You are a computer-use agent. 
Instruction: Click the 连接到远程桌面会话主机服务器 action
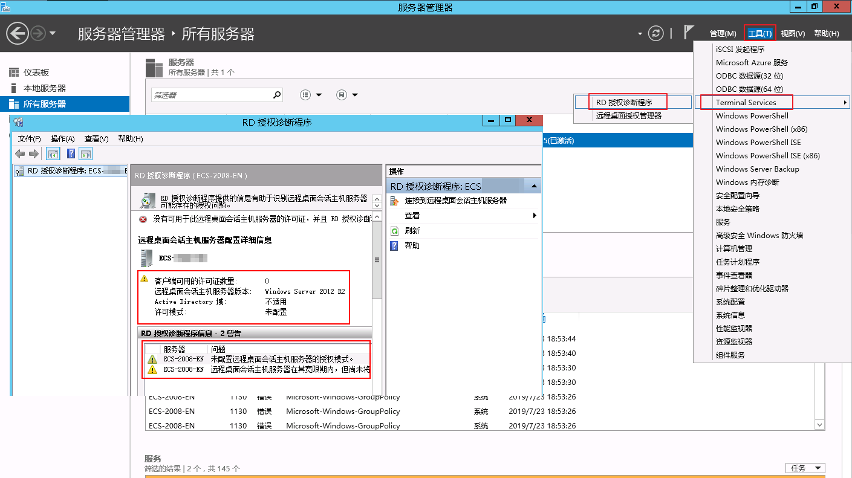click(x=456, y=200)
